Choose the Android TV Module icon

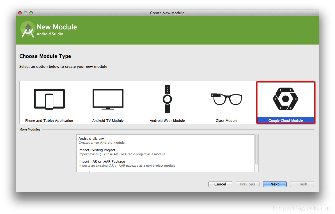108,99
